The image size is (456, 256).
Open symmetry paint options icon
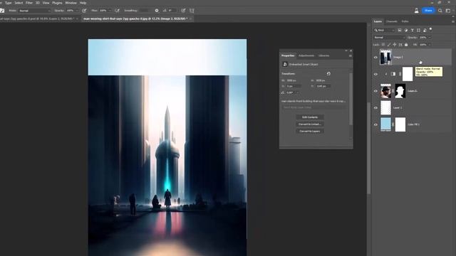[192, 11]
